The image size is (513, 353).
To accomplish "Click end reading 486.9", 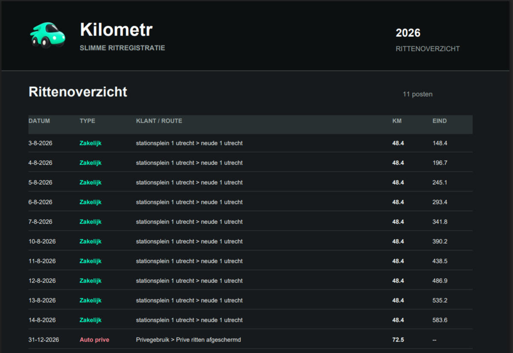I will click(x=440, y=280).
